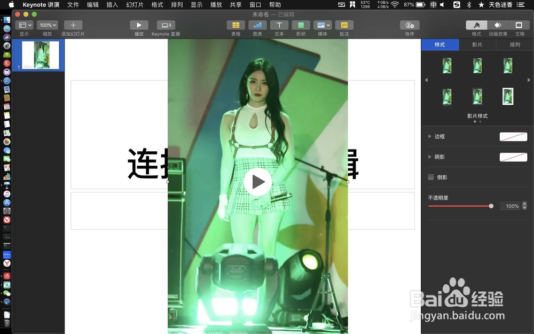Viewport: 534px width, 334px height.
Task: Insert a table from toolbar
Action: [235, 25]
